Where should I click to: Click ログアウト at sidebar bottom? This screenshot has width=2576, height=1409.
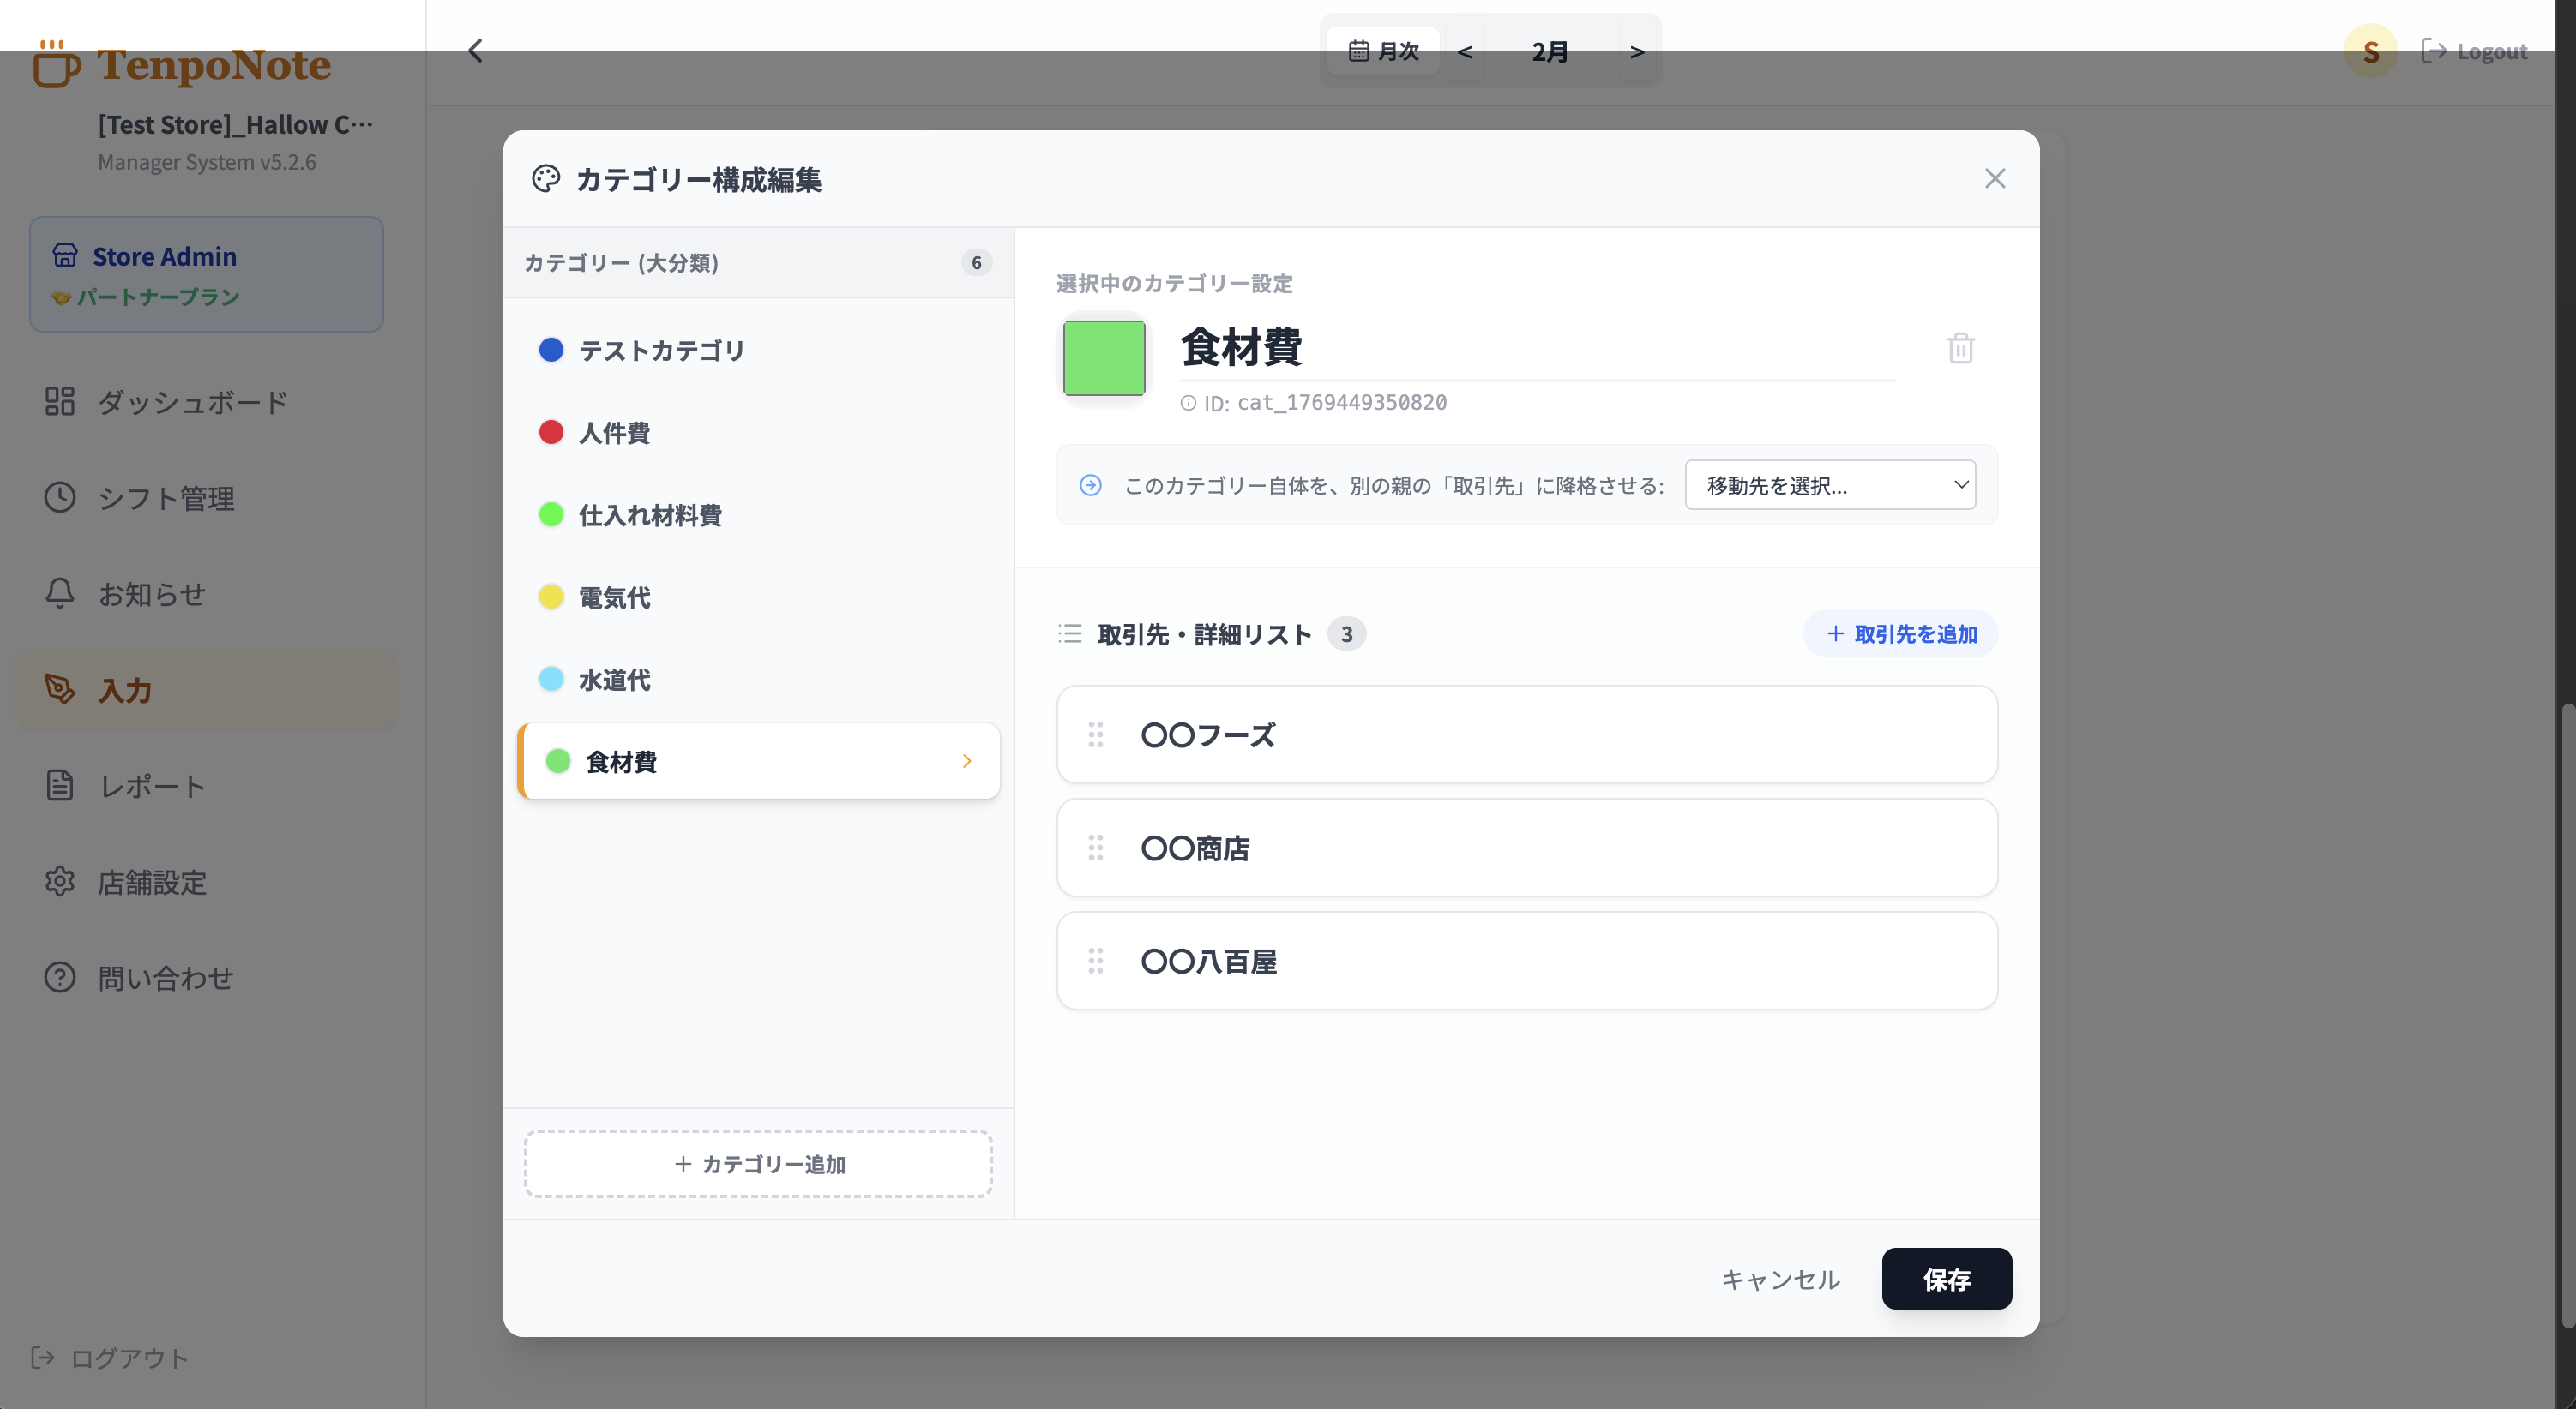click(x=110, y=1357)
